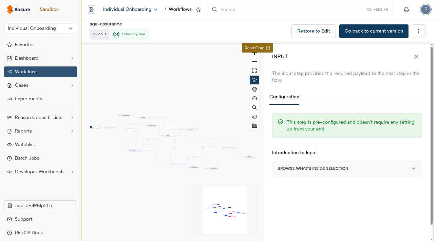437x241 pixels.
Task: Open the Support link
Action: [40, 219]
